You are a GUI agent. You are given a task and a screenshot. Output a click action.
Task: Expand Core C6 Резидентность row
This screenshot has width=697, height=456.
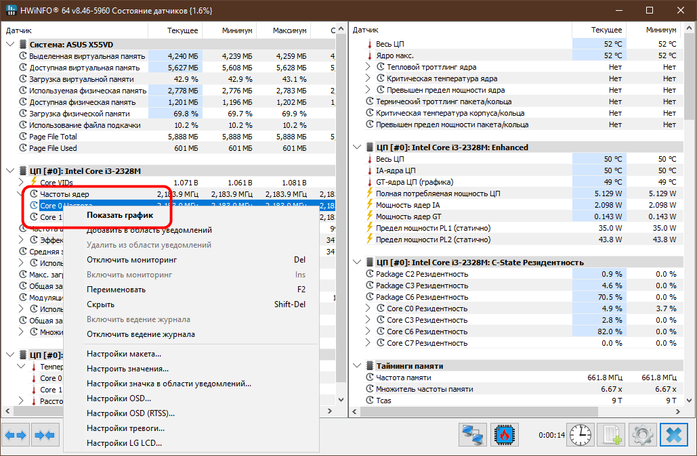pyautogui.click(x=368, y=332)
